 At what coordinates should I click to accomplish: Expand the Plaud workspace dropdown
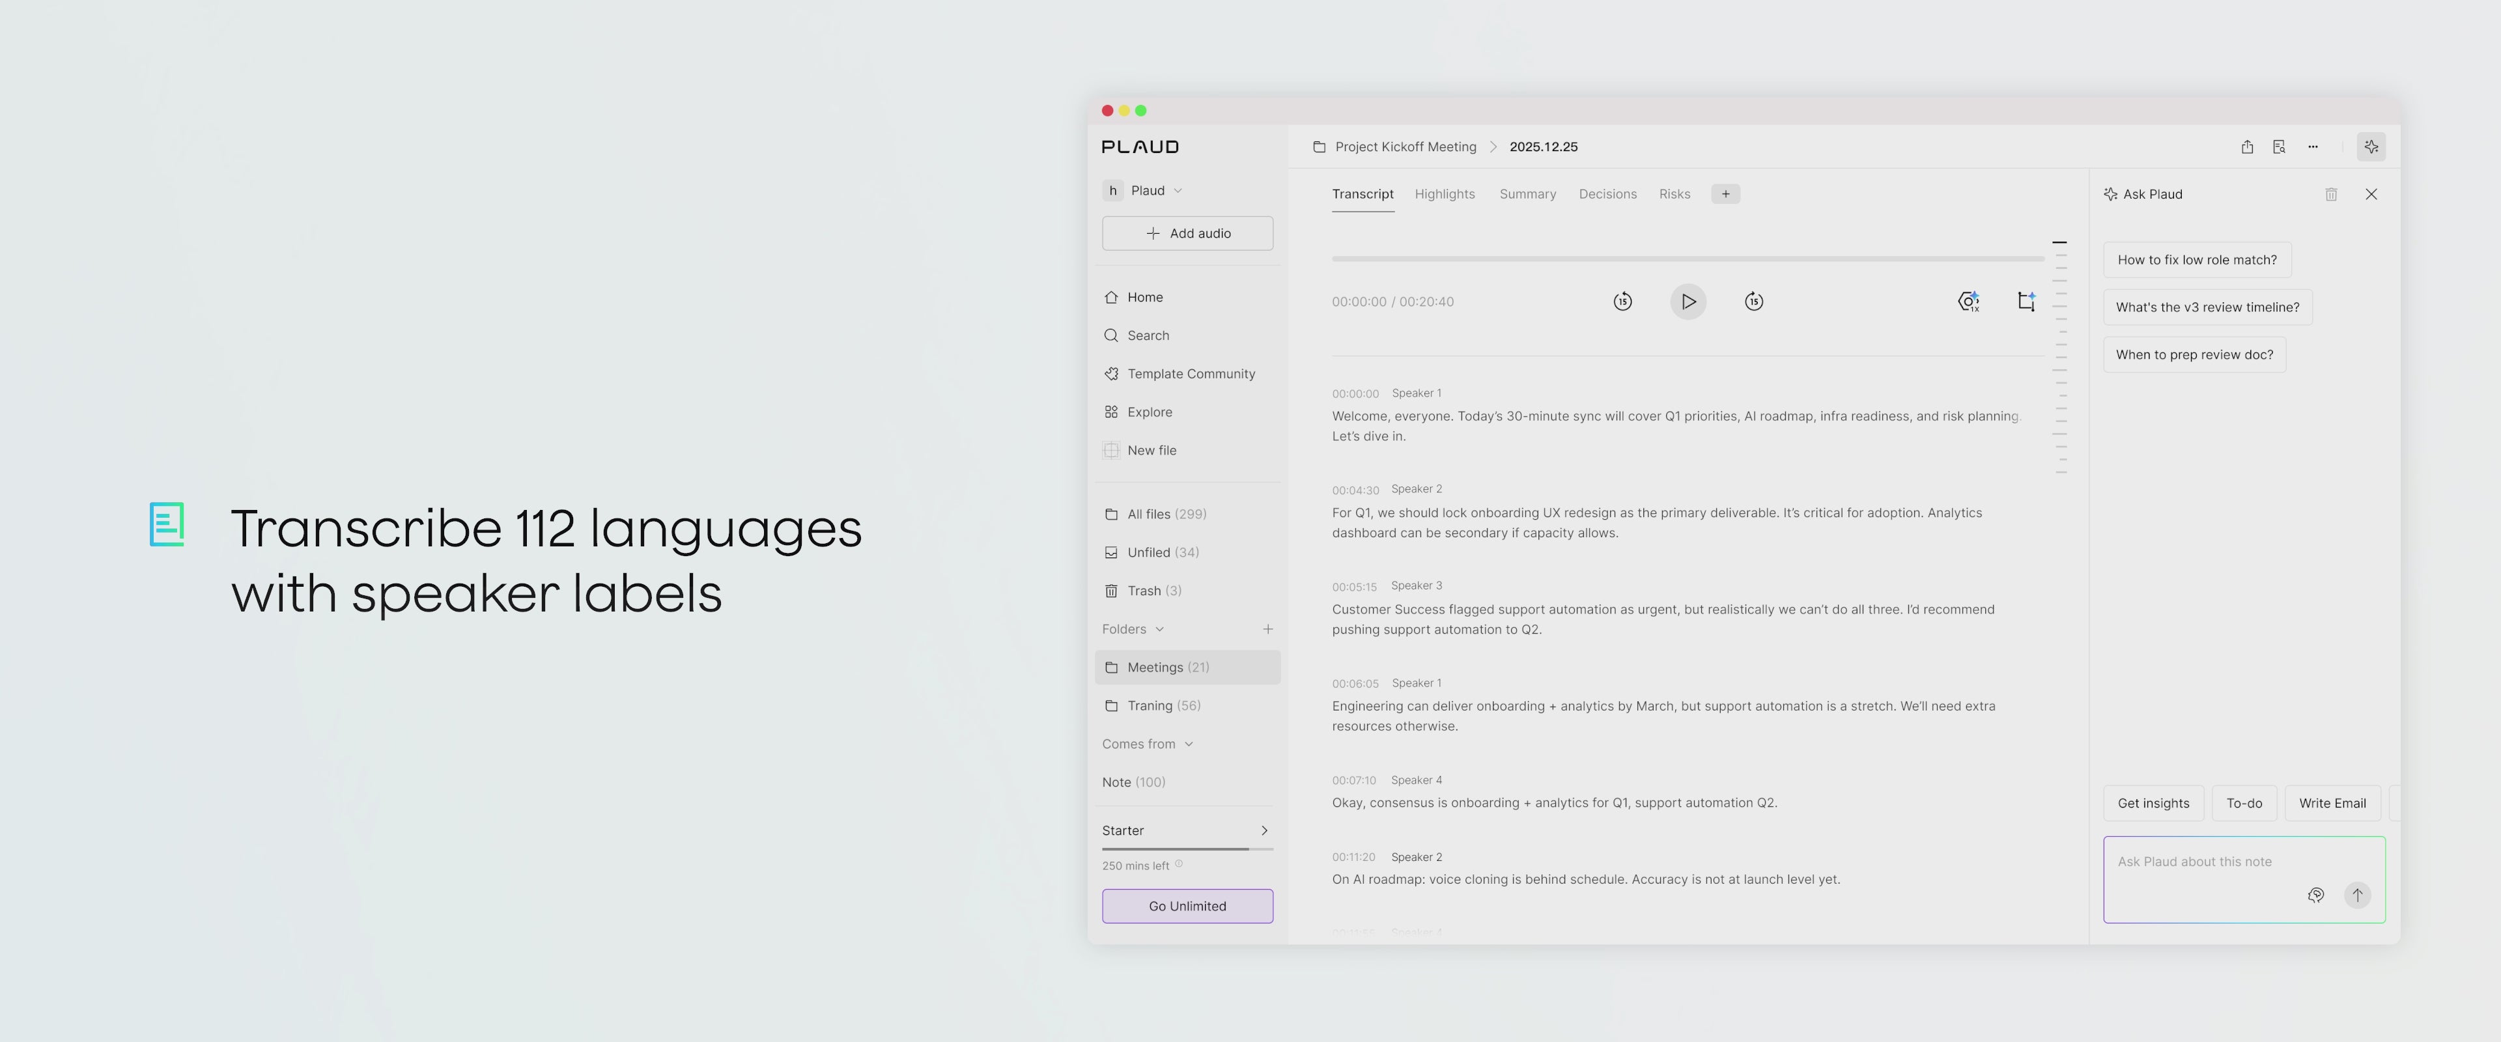[1178, 190]
